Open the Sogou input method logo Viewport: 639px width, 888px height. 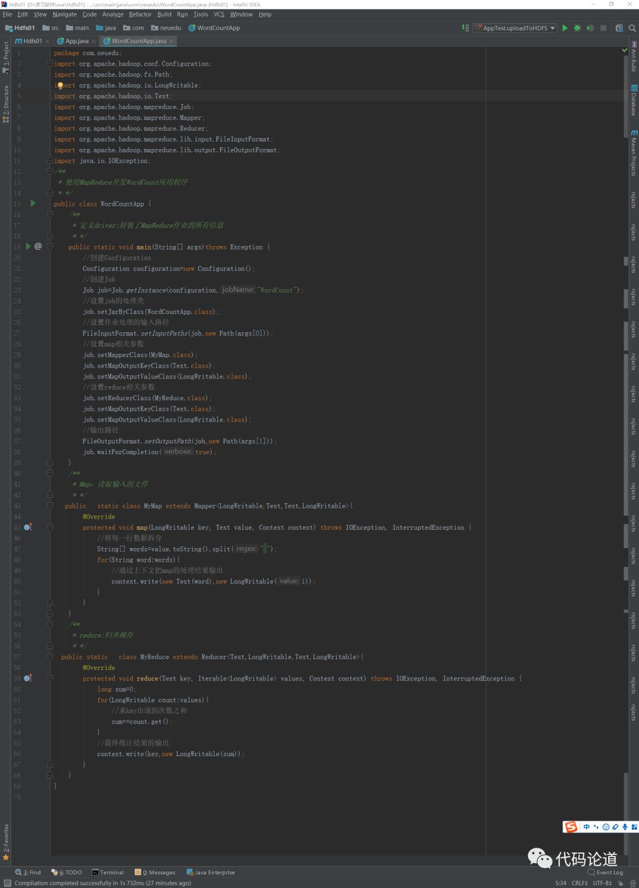571,827
